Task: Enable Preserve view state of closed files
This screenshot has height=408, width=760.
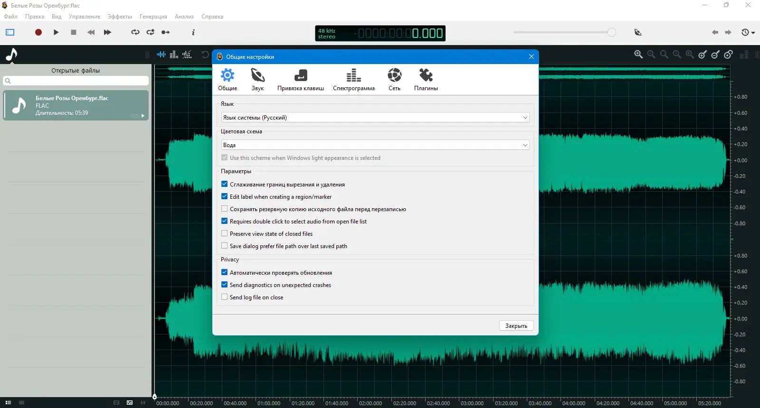Action: click(225, 233)
